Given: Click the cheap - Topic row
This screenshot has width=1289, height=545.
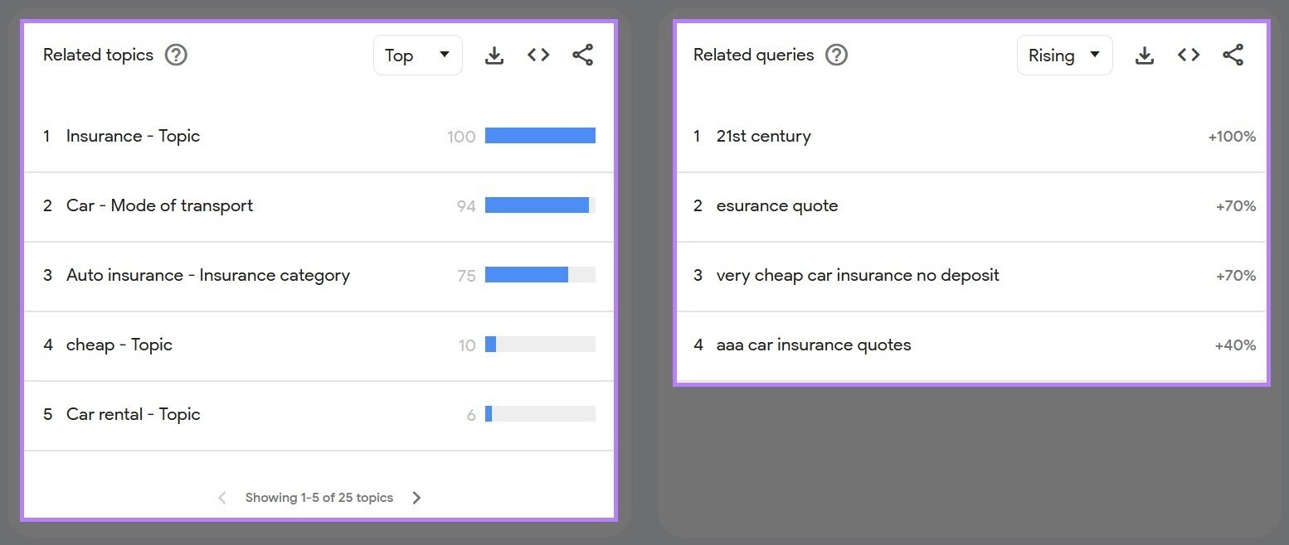Looking at the screenshot, I should (x=119, y=345).
